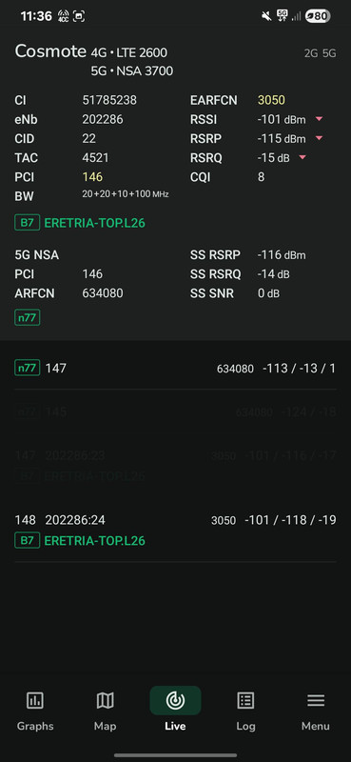Tap the red RSRP trend arrow
The width and height of the screenshot is (351, 762).
(319, 138)
